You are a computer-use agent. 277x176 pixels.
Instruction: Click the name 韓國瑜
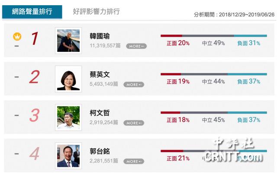click(x=100, y=36)
